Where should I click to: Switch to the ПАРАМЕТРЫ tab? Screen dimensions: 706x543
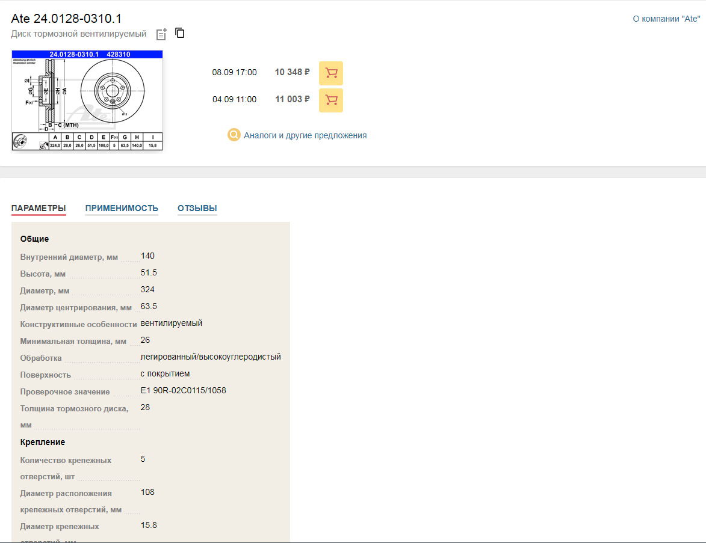39,208
